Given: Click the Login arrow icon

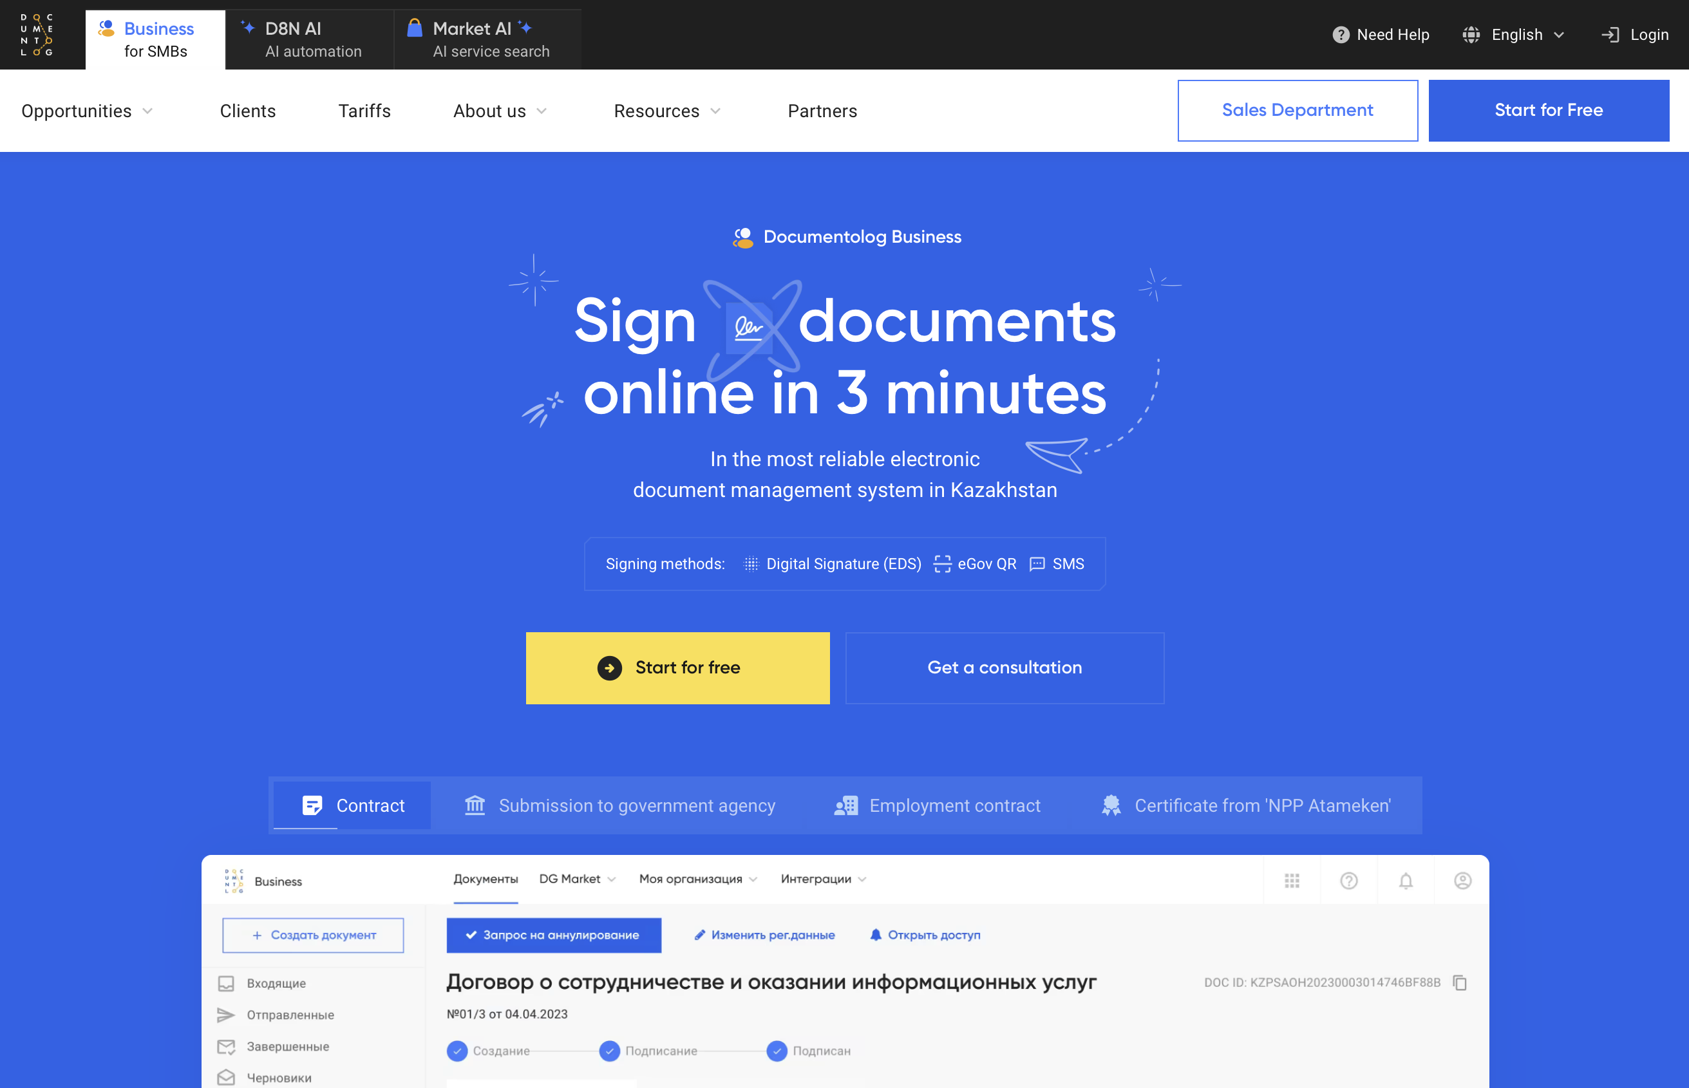Looking at the screenshot, I should (1610, 35).
